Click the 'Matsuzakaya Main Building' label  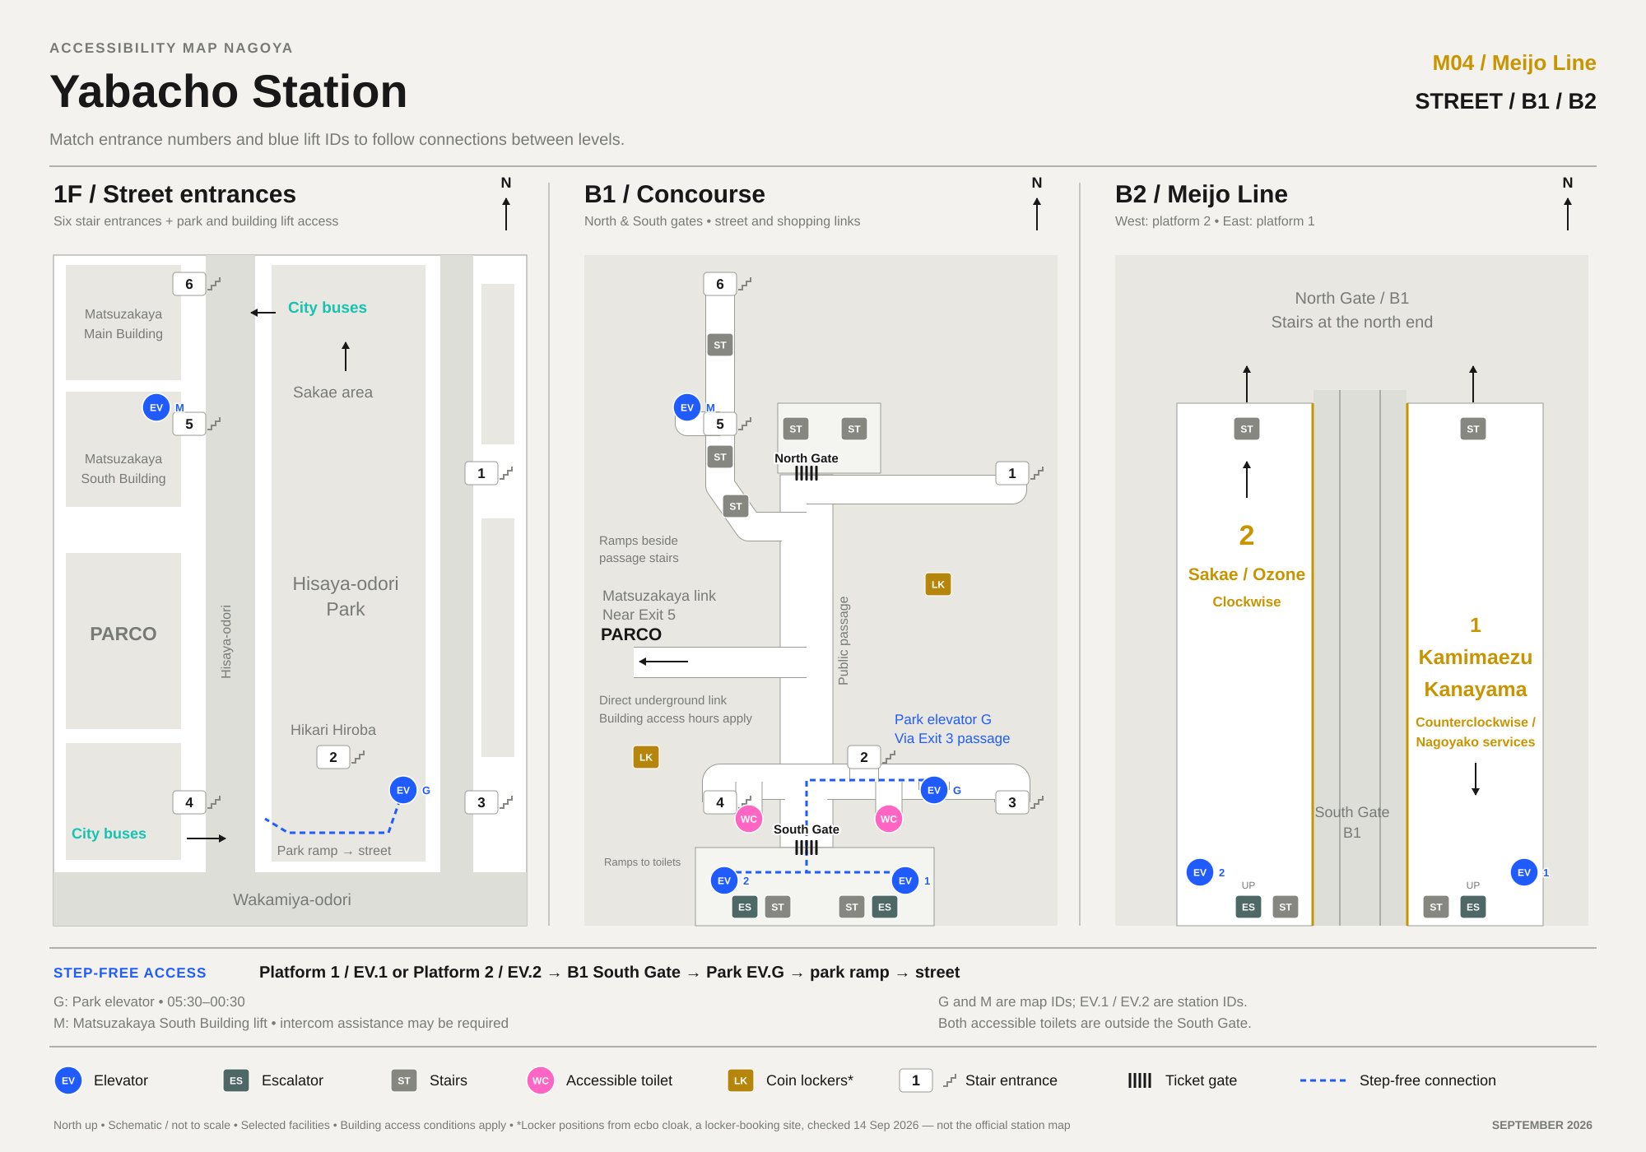click(x=123, y=323)
